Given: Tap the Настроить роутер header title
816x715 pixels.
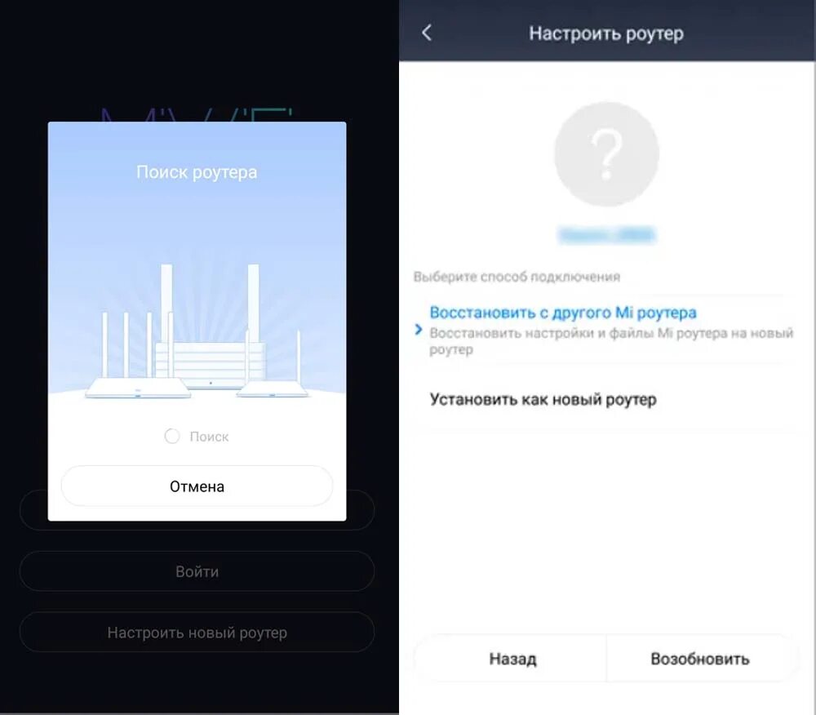Looking at the screenshot, I should (606, 33).
